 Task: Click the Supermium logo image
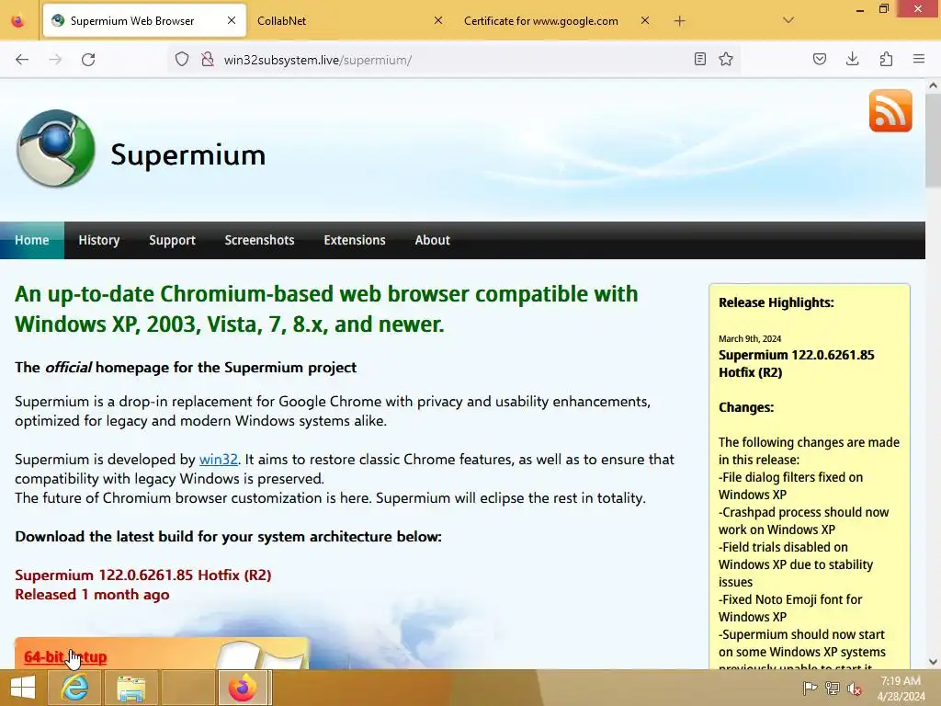[56, 148]
